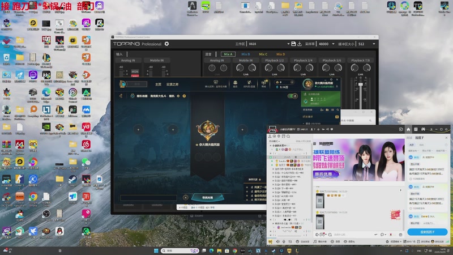Screen dimensions: 453x255
Task: Open the YY video playback icon in title bar
Action: (x=401, y=129)
